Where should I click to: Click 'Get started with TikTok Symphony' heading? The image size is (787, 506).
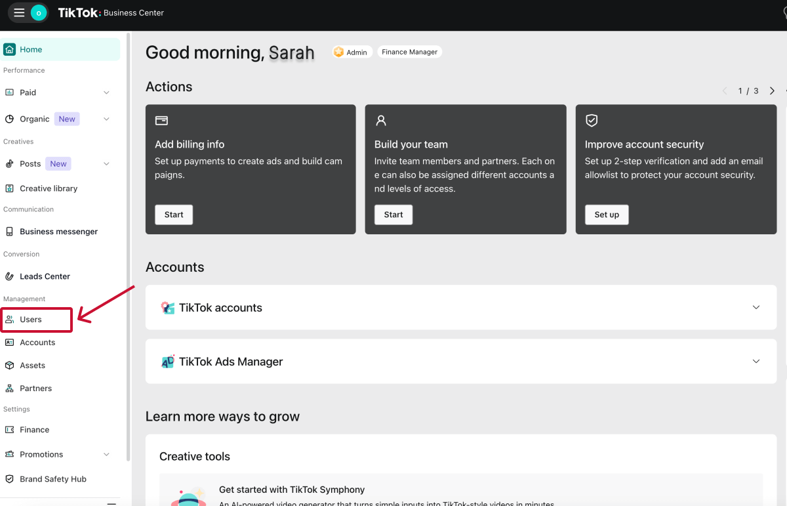click(292, 490)
